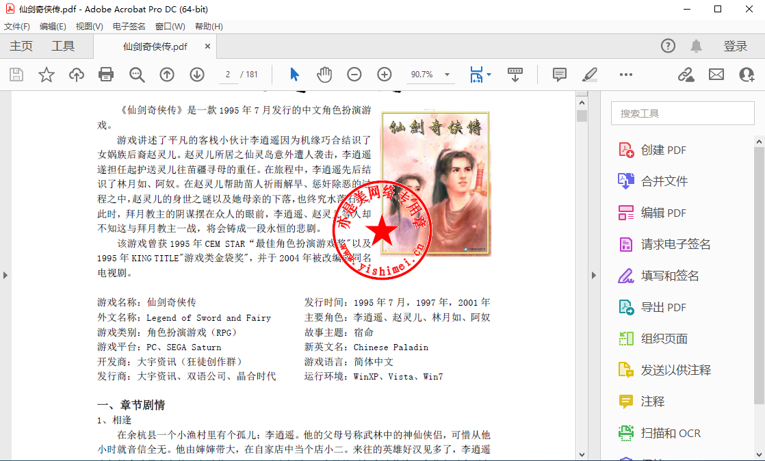765x461 pixels.
Task: Select the Highlight text pen tool
Action: [x=590, y=75]
